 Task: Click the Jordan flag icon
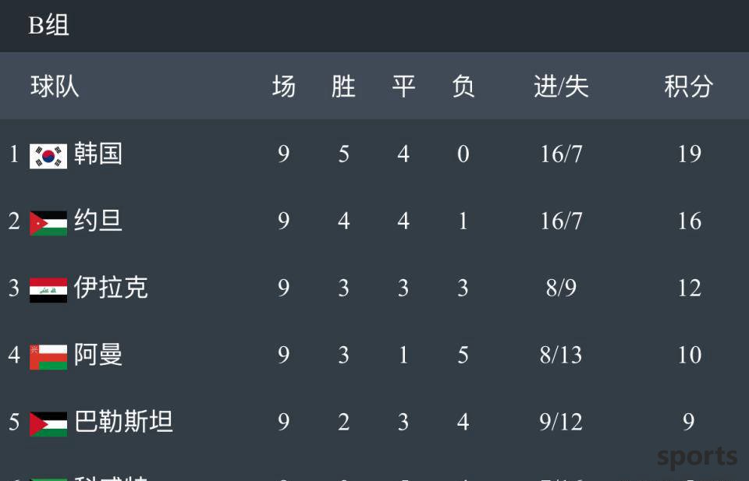click(x=48, y=223)
